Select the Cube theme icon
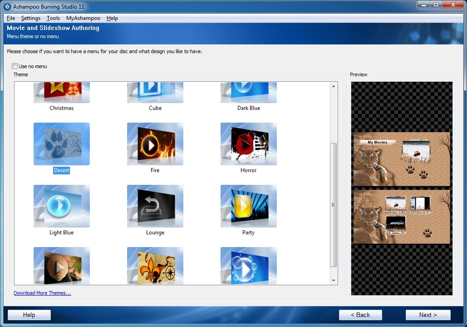This screenshot has width=467, height=327. 155,93
